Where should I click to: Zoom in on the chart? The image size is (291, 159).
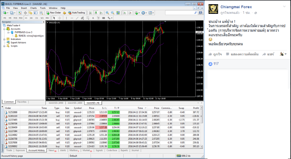point(107,13)
